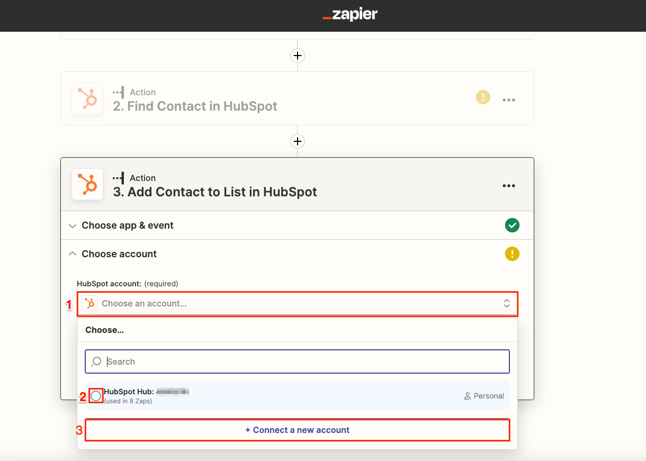The height and width of the screenshot is (461, 646).
Task: Click 'HubSpot Hub:' account name text
Action: [x=129, y=392]
